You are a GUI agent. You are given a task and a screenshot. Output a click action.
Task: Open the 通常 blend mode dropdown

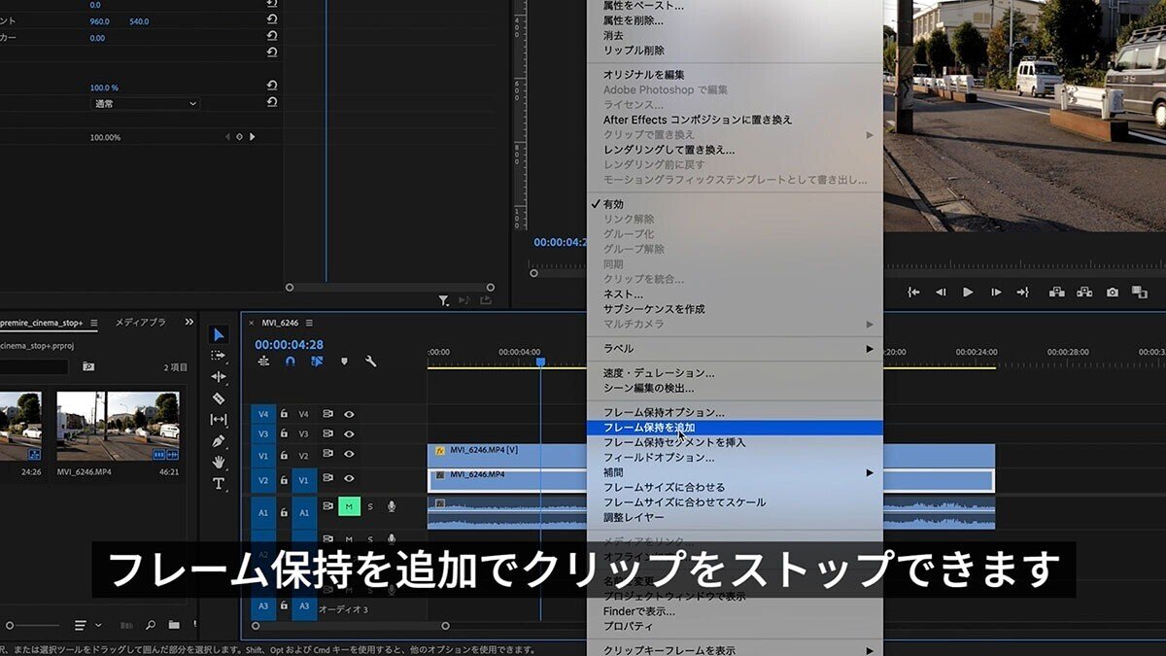click(144, 103)
